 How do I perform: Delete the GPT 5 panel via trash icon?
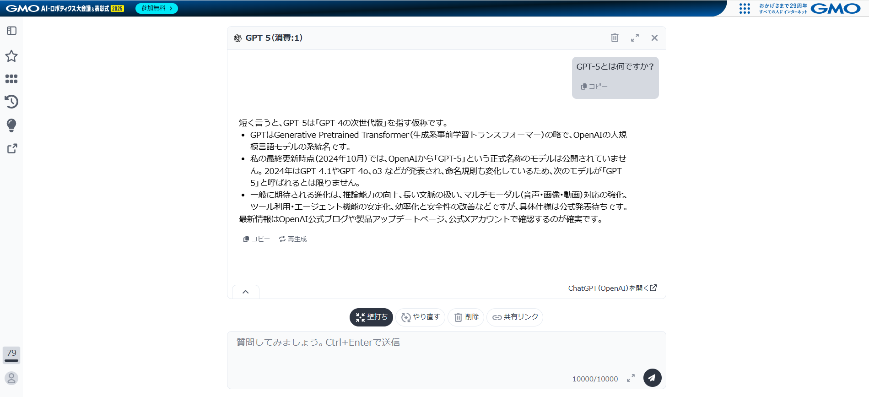click(615, 38)
